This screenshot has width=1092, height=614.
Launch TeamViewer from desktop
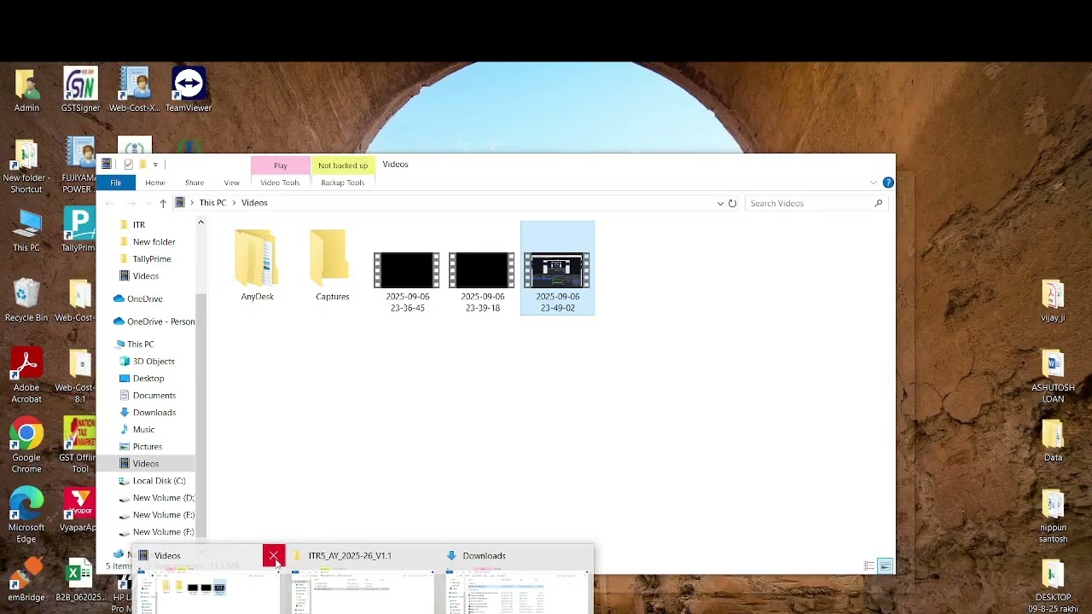tap(189, 90)
